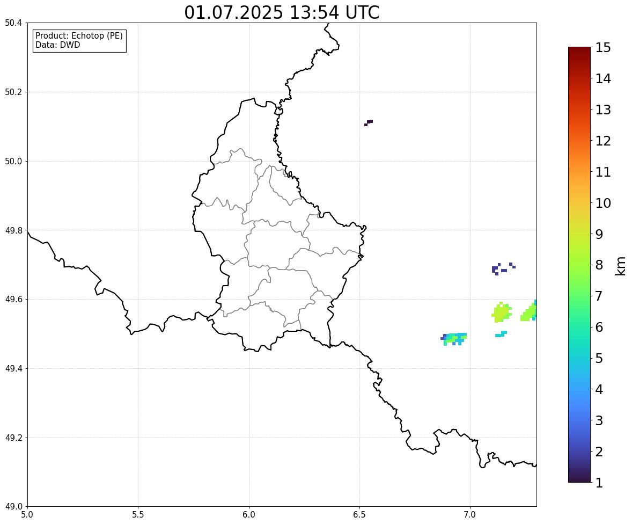Image resolution: width=632 pixels, height=524 pixels.
Task: Click the colorbar value 10
Action: pos(603,203)
